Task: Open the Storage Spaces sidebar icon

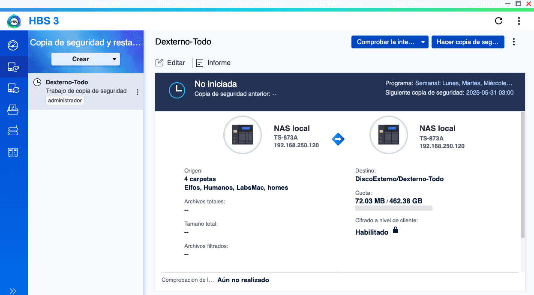Action: pos(13,152)
